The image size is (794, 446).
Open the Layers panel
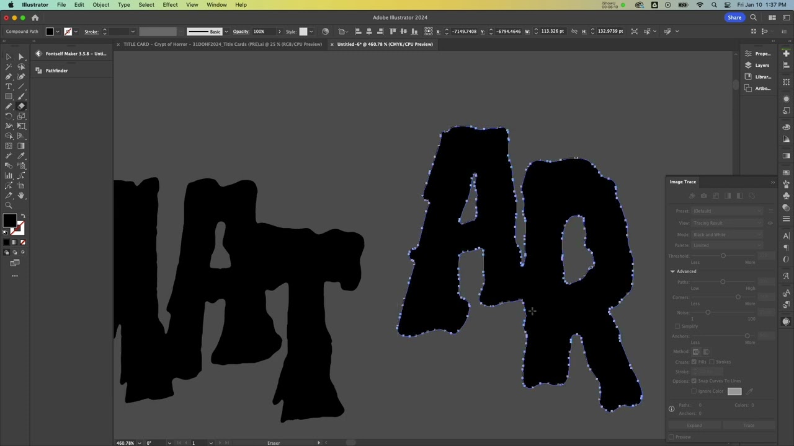[x=758, y=65]
